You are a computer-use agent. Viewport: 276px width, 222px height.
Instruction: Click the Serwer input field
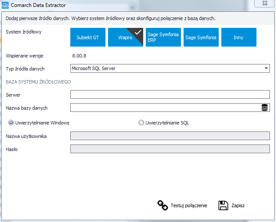[170, 94]
